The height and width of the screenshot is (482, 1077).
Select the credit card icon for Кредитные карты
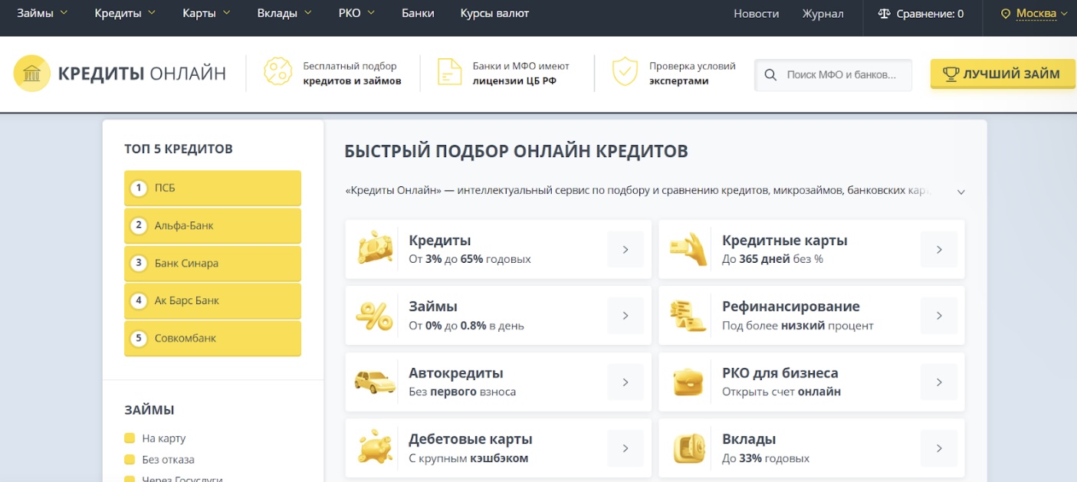pyautogui.click(x=688, y=248)
